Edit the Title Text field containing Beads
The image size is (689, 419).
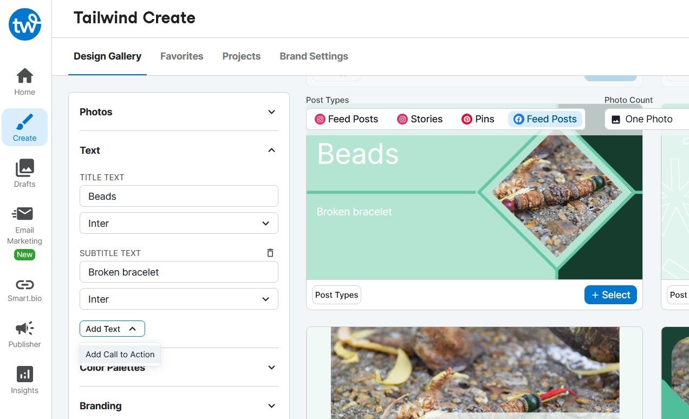pyautogui.click(x=179, y=196)
